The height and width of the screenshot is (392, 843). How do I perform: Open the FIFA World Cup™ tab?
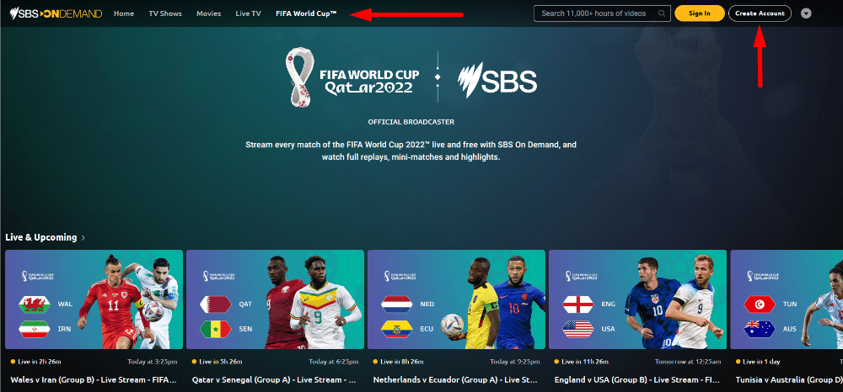pos(306,13)
